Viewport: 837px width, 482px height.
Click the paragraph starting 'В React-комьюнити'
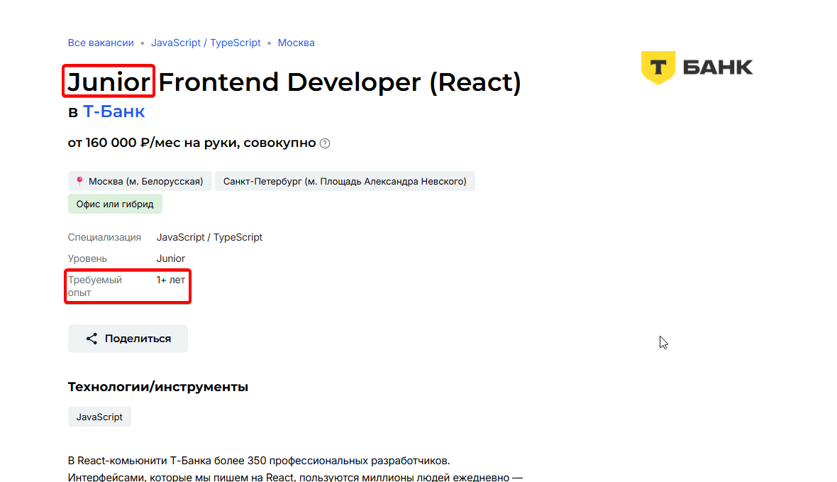point(295,469)
